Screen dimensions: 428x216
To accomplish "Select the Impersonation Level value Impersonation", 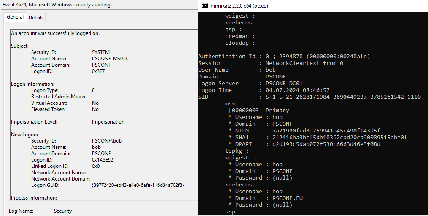I will [108, 122].
